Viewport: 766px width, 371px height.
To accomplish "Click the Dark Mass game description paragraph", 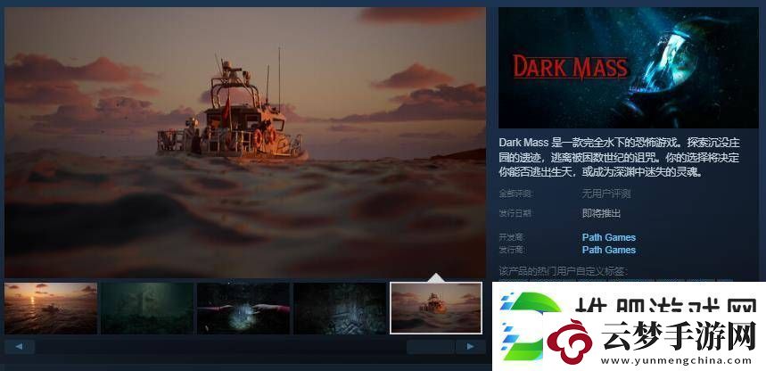I will (620, 157).
